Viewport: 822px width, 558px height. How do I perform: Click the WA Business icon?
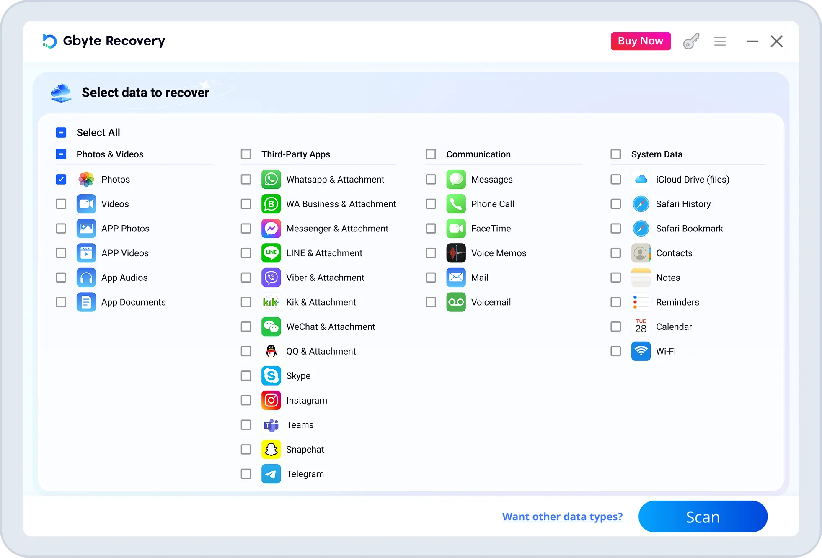coord(271,204)
